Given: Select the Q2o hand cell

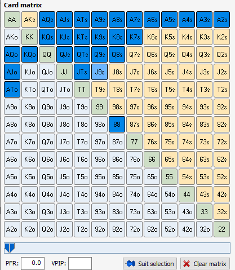Looking at the screenshot, I should click(47, 229).
